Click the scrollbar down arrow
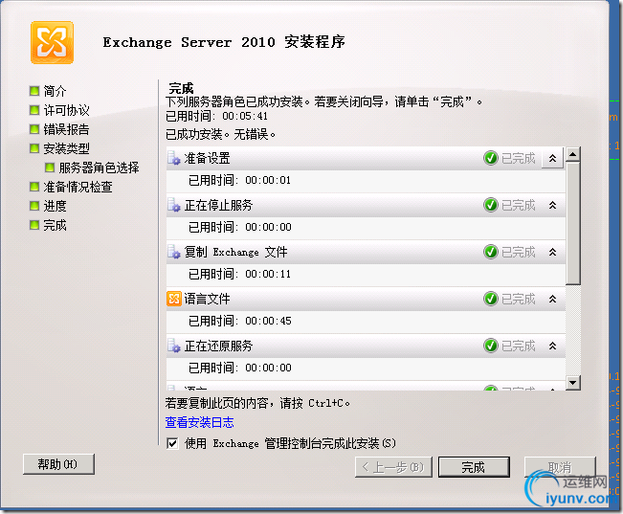 (573, 383)
